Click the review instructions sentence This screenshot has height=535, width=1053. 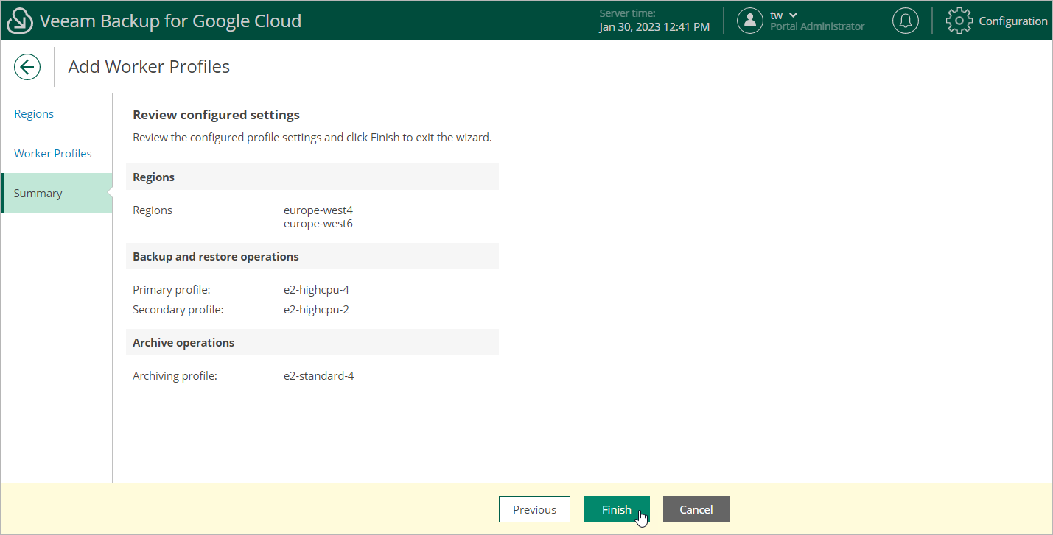tap(312, 138)
